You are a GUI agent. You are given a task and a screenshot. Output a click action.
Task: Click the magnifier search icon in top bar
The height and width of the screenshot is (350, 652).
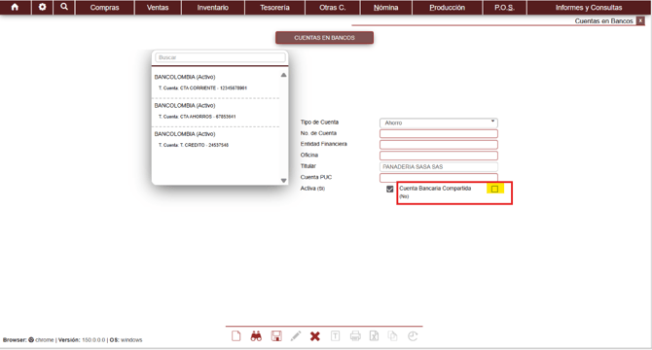(64, 7)
